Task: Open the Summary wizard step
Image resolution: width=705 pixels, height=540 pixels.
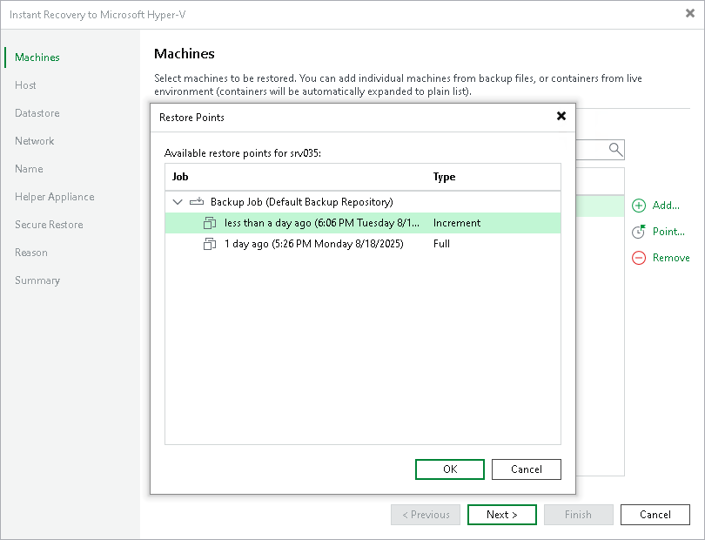Action: point(36,280)
